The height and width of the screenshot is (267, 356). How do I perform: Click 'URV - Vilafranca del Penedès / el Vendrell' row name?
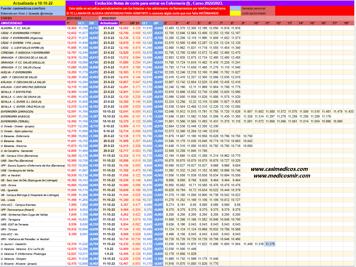(25, 239)
